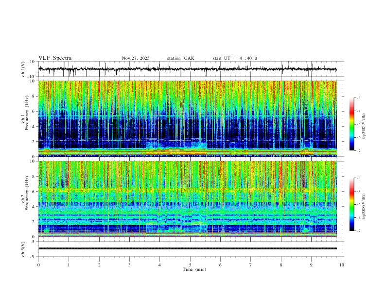Click the ch.1 waveform trace panel
385x297 pixels.
pos(191,69)
